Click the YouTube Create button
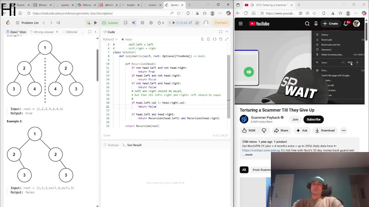 point(330,24)
